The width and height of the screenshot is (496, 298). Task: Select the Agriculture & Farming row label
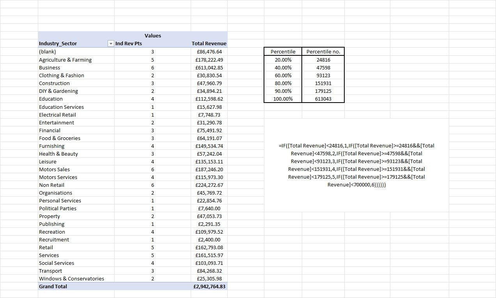[x=76, y=60]
